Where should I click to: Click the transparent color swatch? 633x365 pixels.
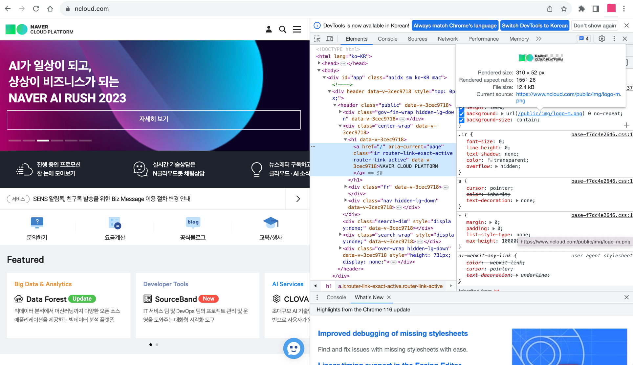(x=490, y=160)
